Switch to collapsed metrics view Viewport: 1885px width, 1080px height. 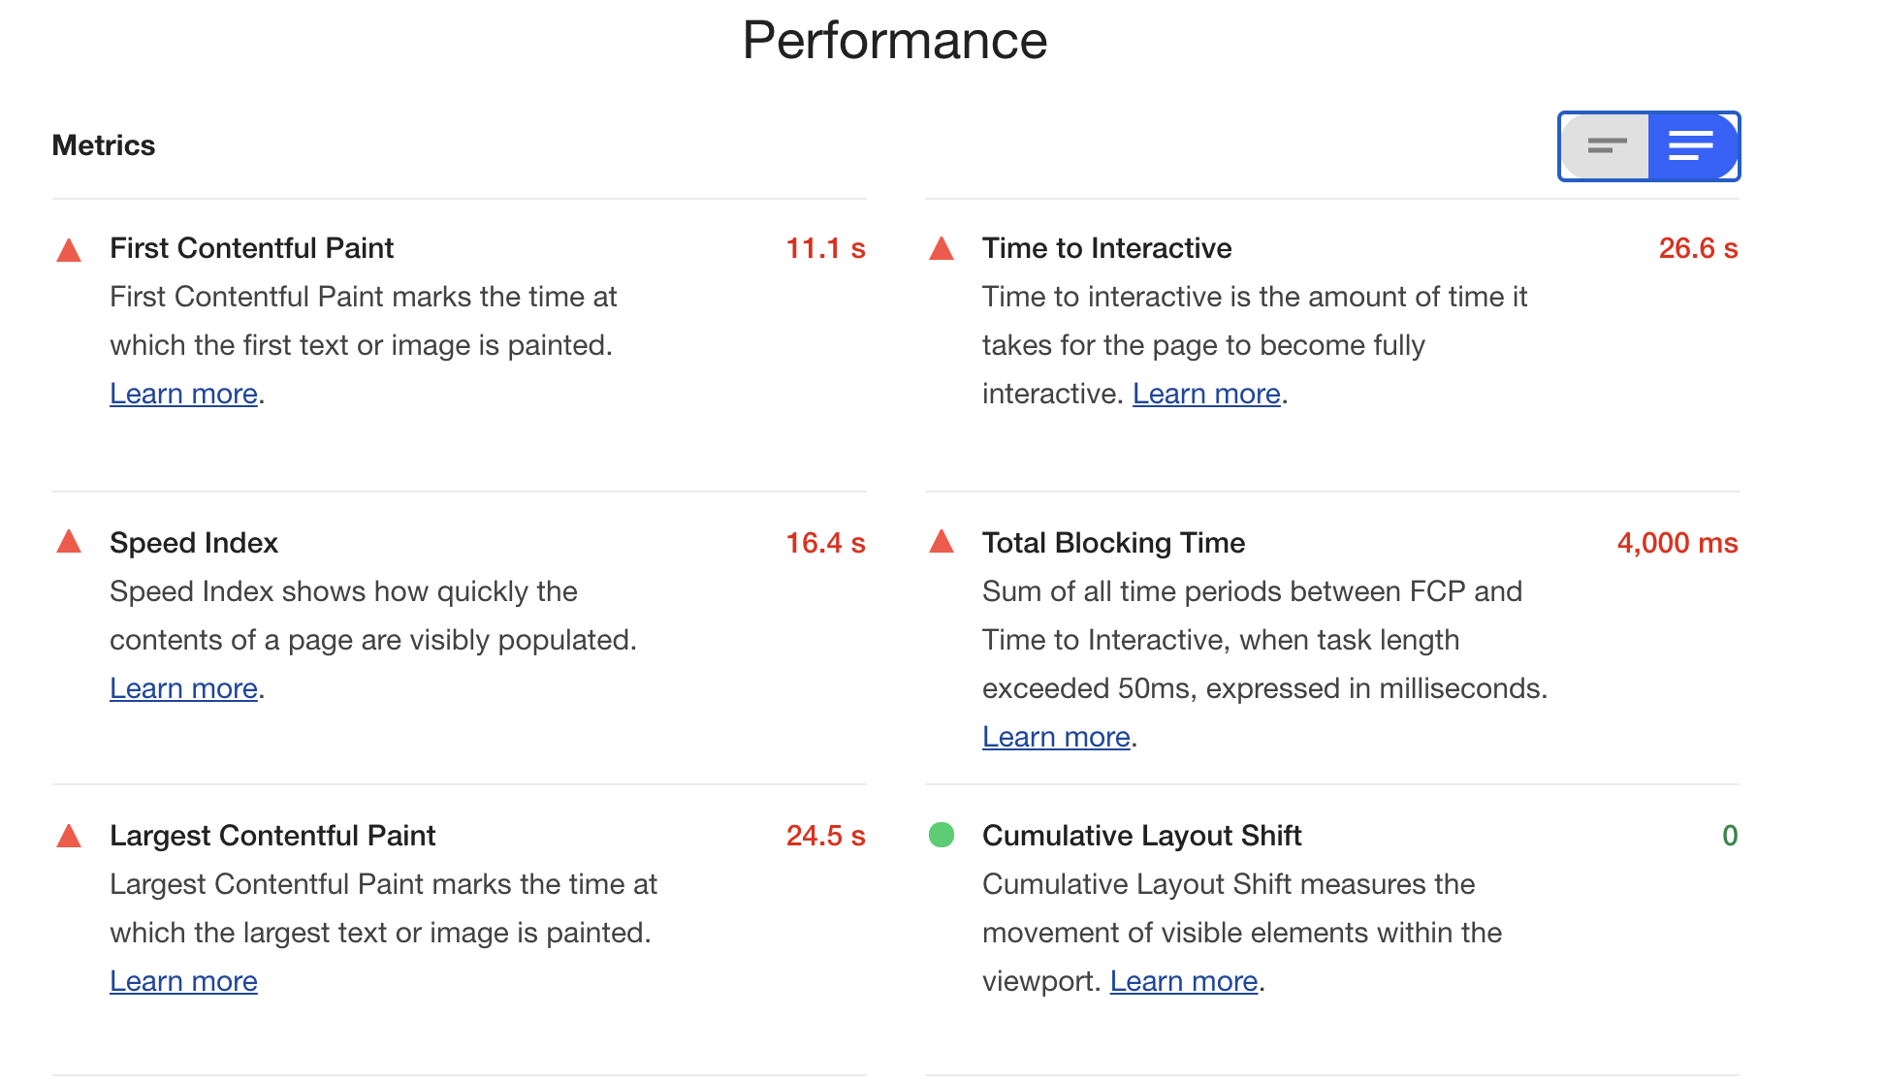pyautogui.click(x=1606, y=146)
